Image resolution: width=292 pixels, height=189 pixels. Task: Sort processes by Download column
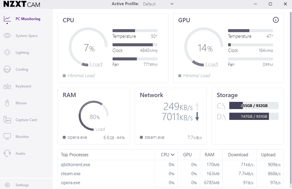(238, 155)
